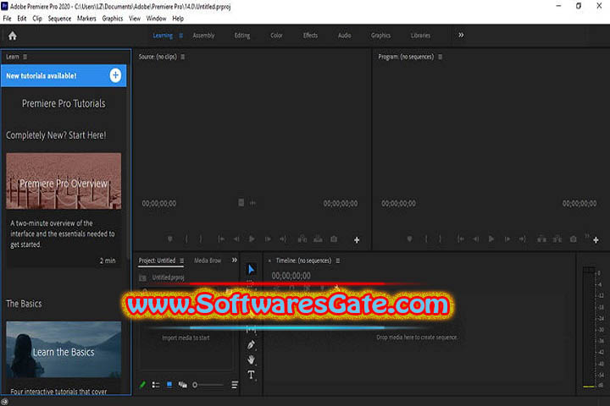The width and height of the screenshot is (610, 406).
Task: Close the Timeline panel x
Action: coord(269,261)
